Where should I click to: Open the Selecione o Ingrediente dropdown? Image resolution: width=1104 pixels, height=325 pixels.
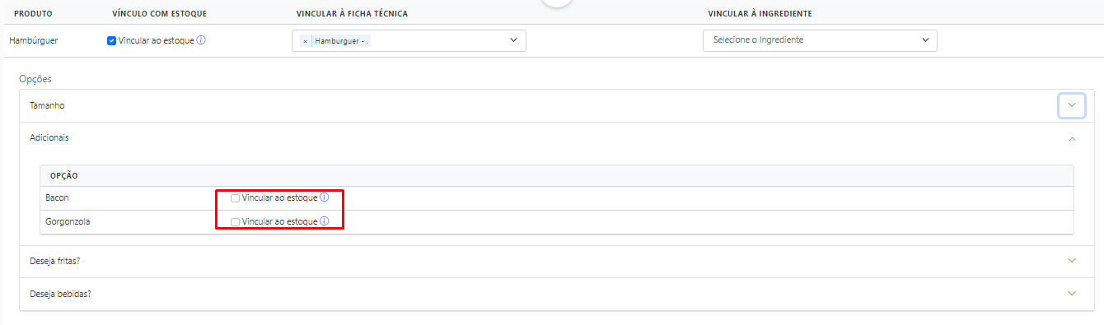pos(820,40)
